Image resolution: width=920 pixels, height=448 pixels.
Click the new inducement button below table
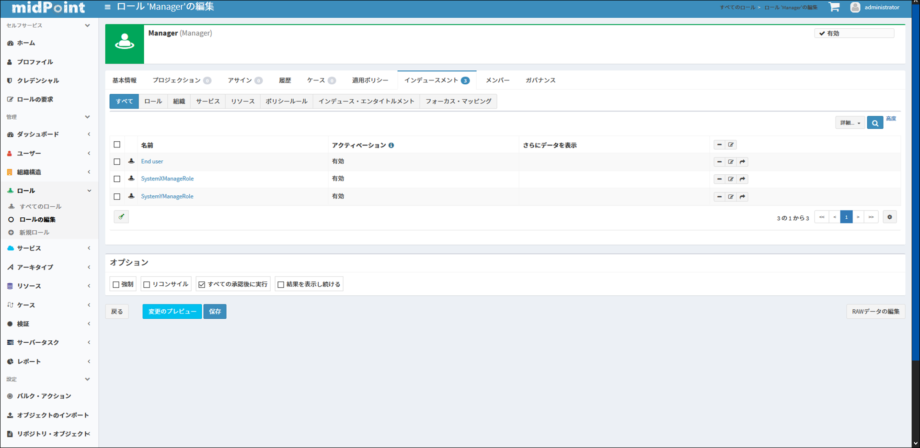point(121,217)
